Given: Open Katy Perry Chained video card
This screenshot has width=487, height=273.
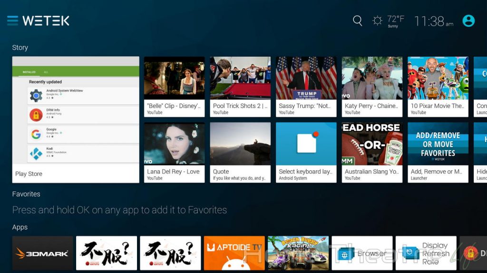Looking at the screenshot, I should click(x=372, y=87).
